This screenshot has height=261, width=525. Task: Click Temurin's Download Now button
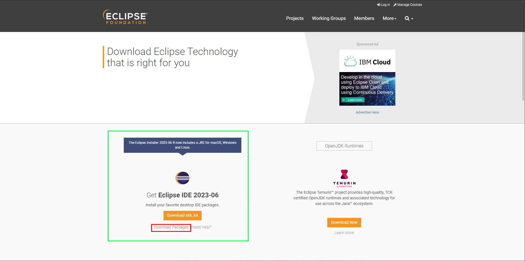coord(344,223)
